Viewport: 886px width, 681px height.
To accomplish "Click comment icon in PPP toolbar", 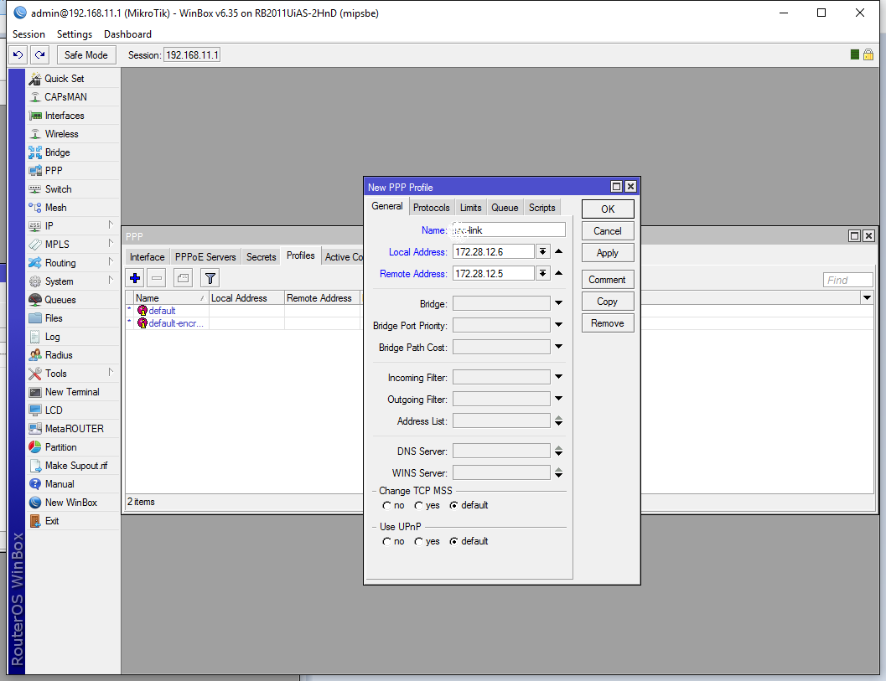I will click(183, 278).
